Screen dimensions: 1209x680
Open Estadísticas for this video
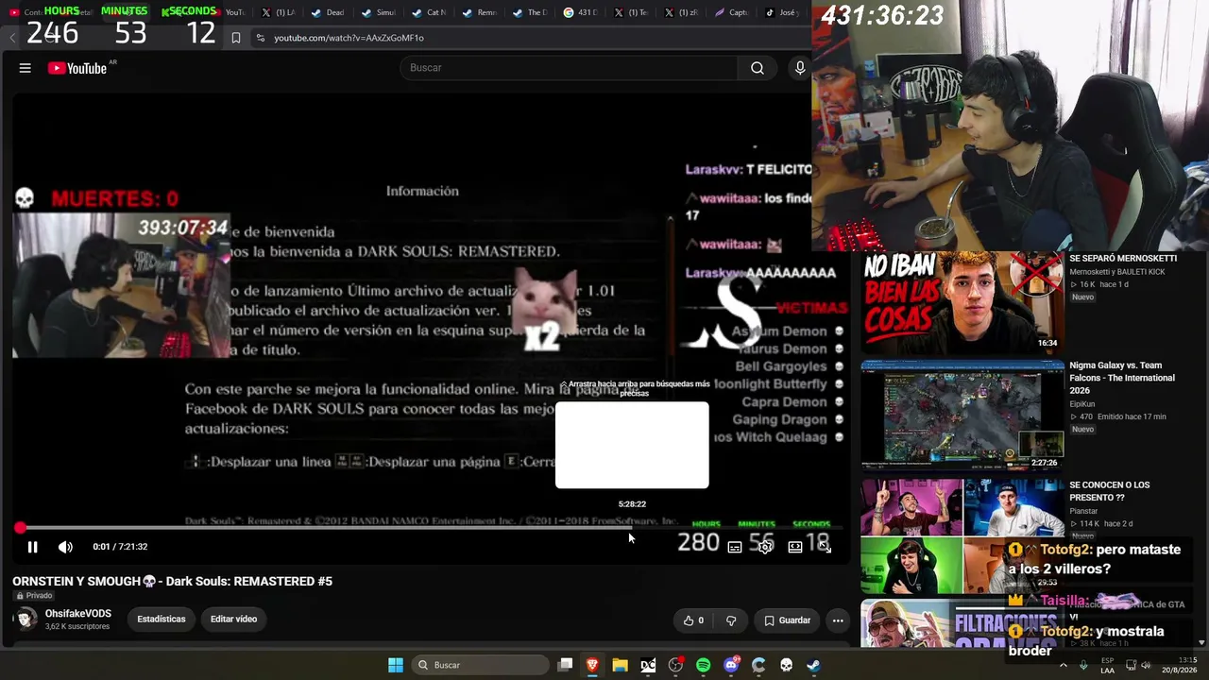(162, 620)
